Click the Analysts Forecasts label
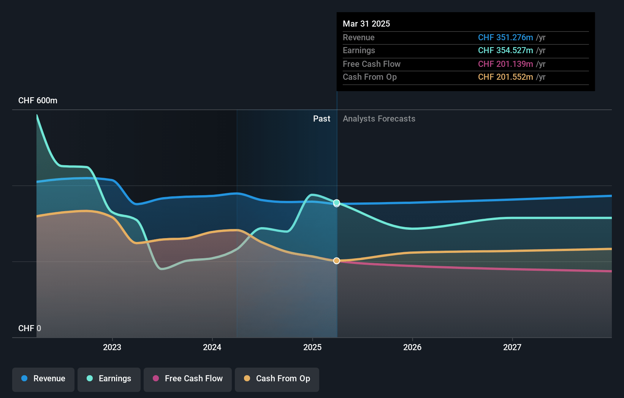Screen dimensions: 624x398 [379, 119]
